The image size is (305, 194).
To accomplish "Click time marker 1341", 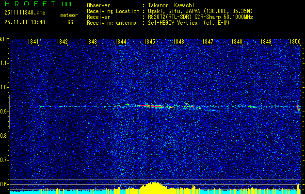I will click(33, 41).
